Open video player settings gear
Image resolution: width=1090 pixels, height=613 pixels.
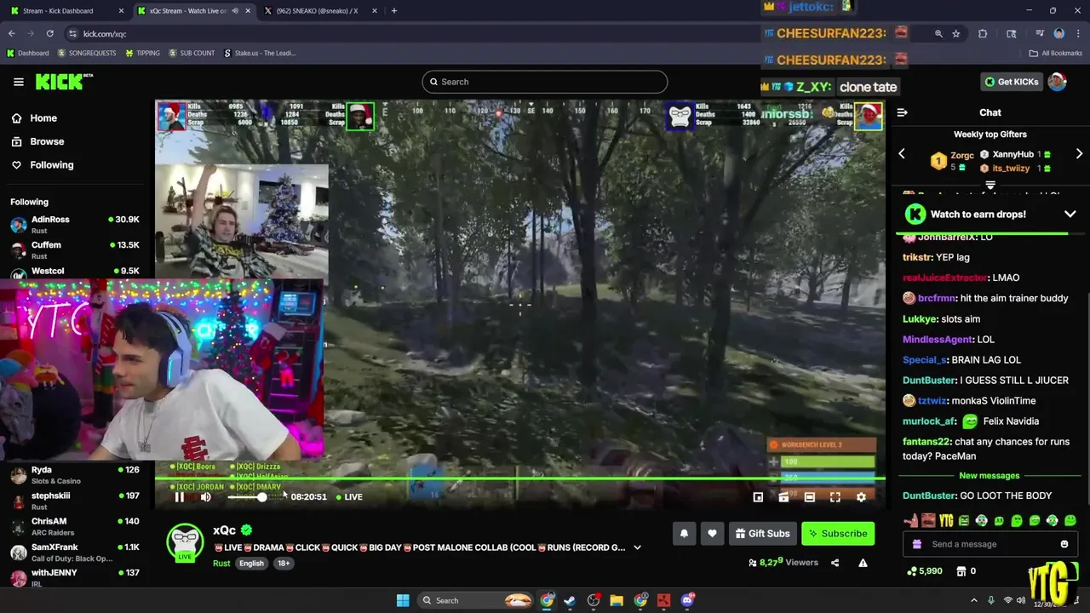point(861,497)
